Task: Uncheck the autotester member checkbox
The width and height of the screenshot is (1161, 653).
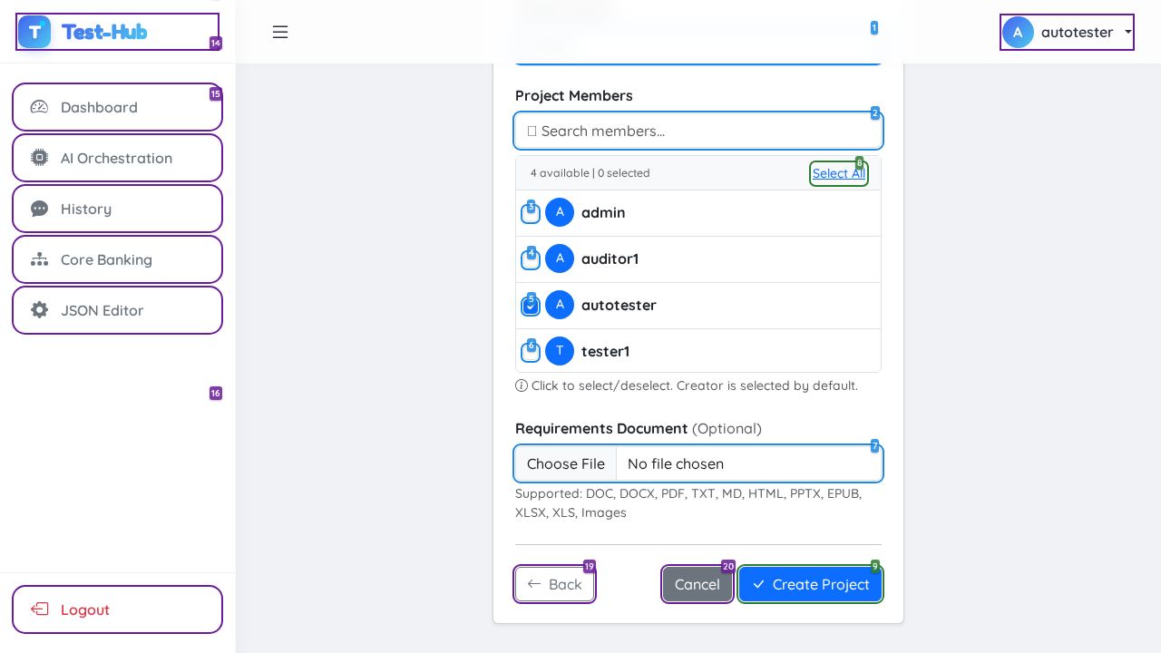Action: click(x=531, y=307)
